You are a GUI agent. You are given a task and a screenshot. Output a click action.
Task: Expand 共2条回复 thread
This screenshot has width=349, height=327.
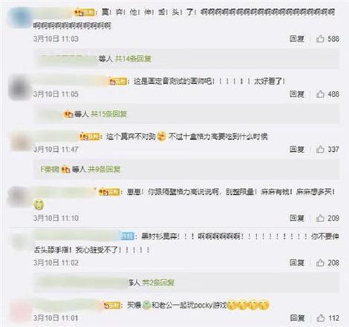coord(158,282)
